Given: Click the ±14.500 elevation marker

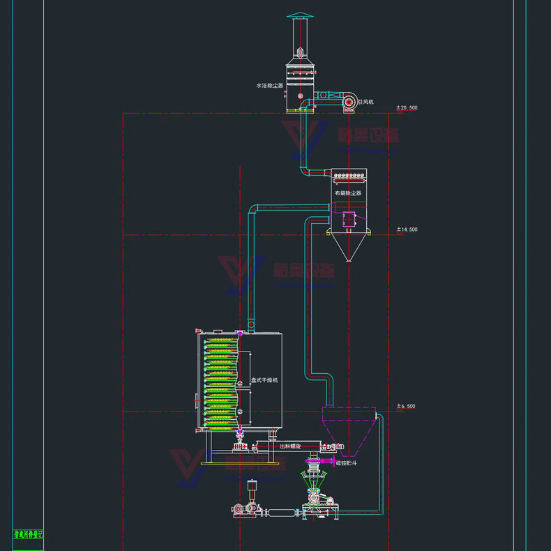Looking at the screenshot, I should (407, 229).
